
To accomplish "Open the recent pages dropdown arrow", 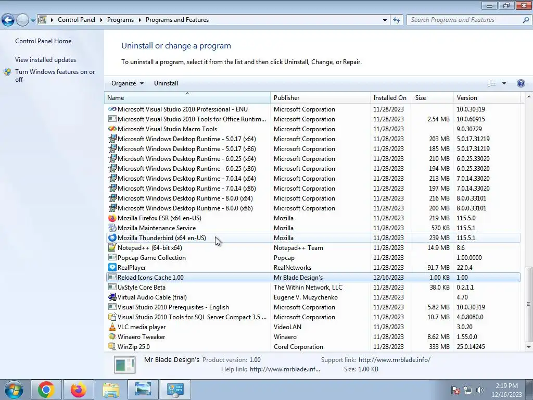I will (x=33, y=20).
